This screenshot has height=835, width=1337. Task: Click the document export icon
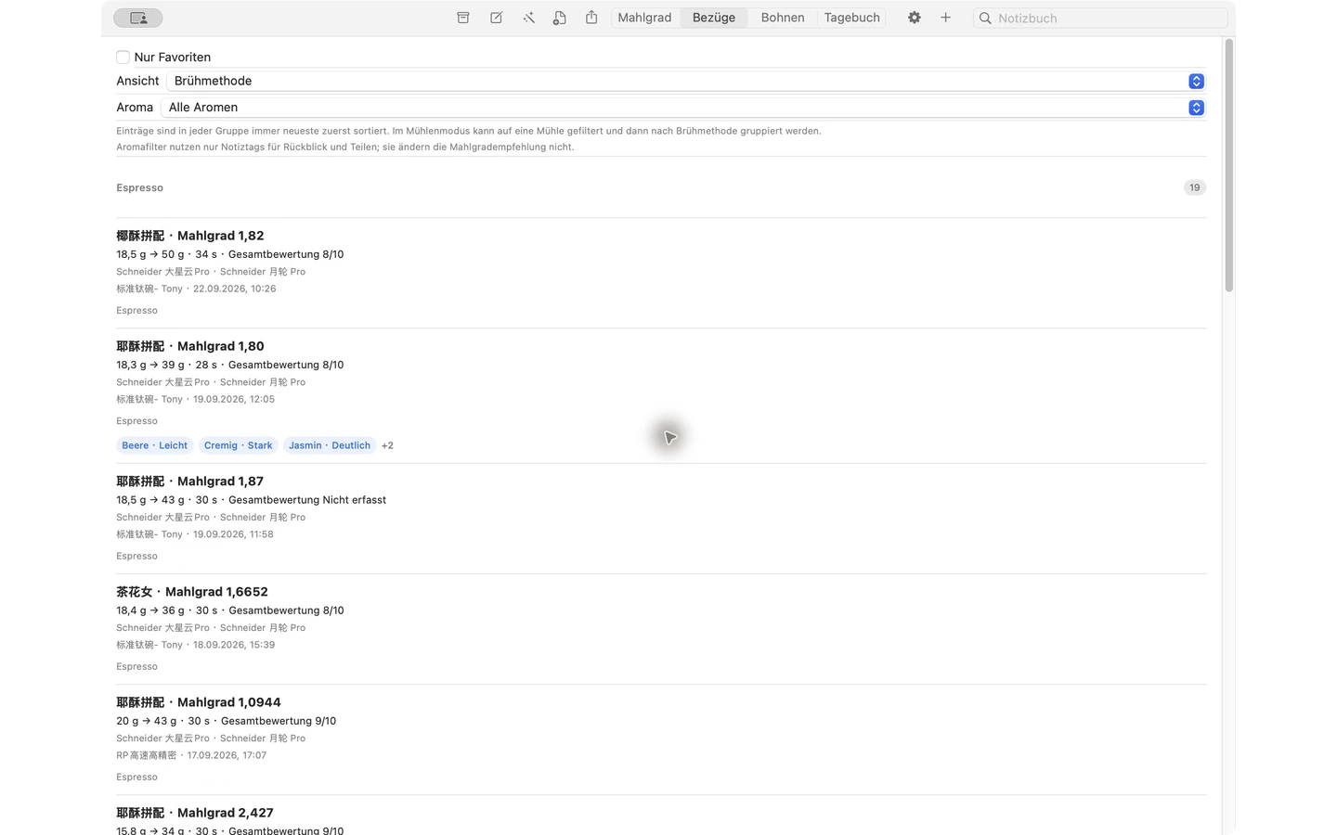(559, 18)
